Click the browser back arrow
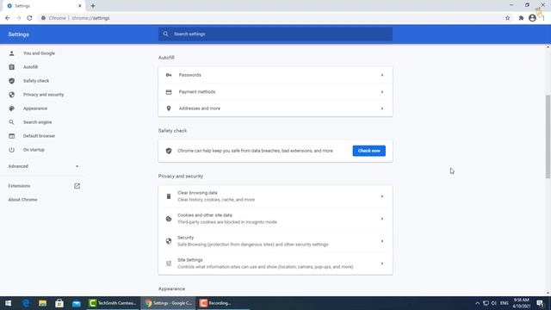Viewport: 551px width, 310px height. click(8, 18)
